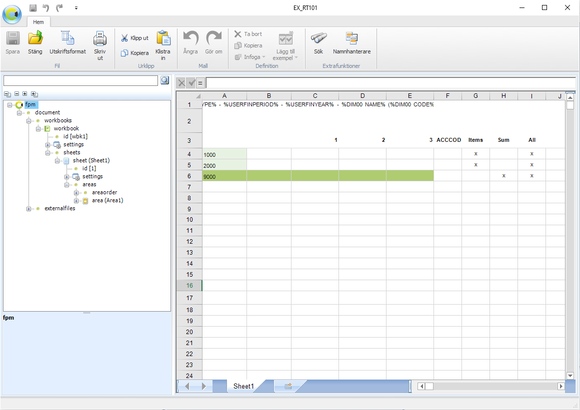Expand the area (Area1) node

click(x=76, y=201)
